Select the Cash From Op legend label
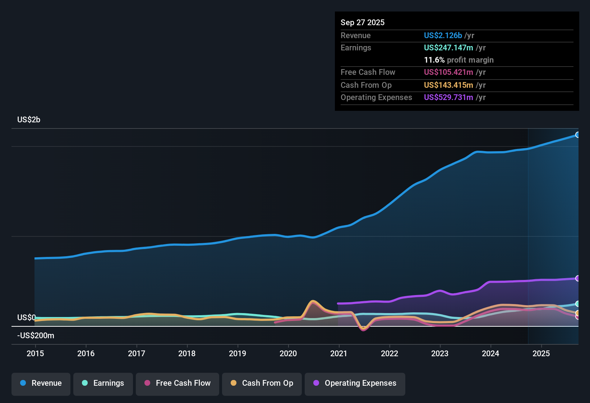This screenshot has width=590, height=403. [267, 383]
